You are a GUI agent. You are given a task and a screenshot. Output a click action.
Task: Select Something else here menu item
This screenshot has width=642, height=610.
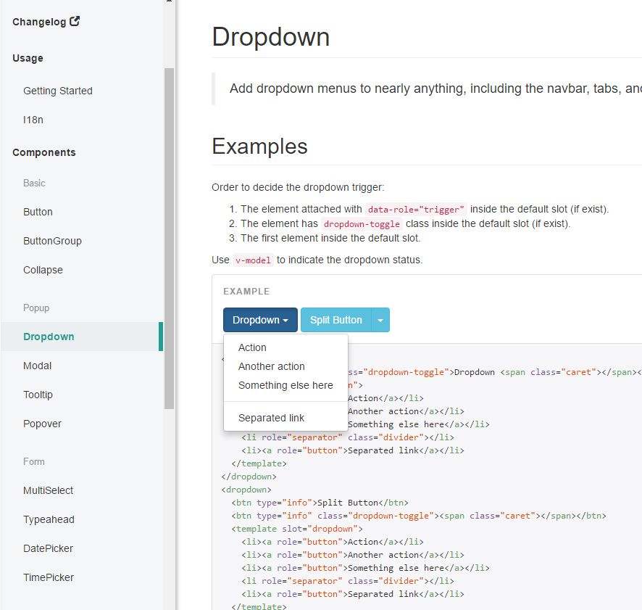(285, 385)
